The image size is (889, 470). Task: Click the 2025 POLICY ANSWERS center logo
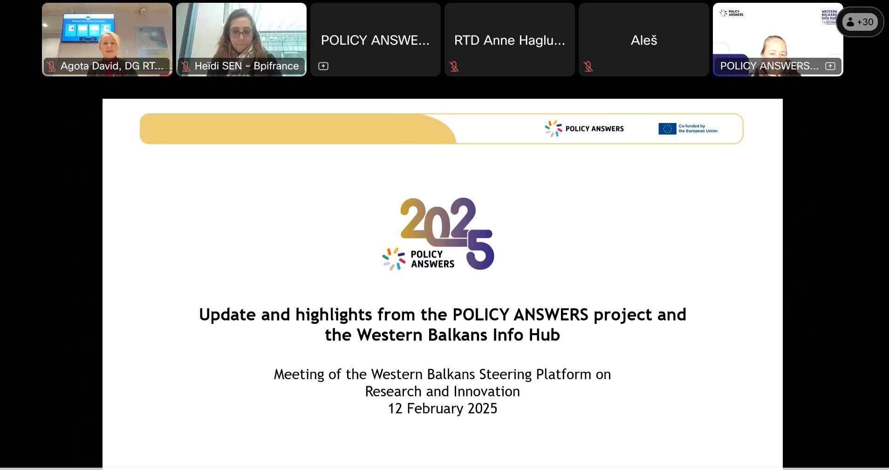[438, 234]
